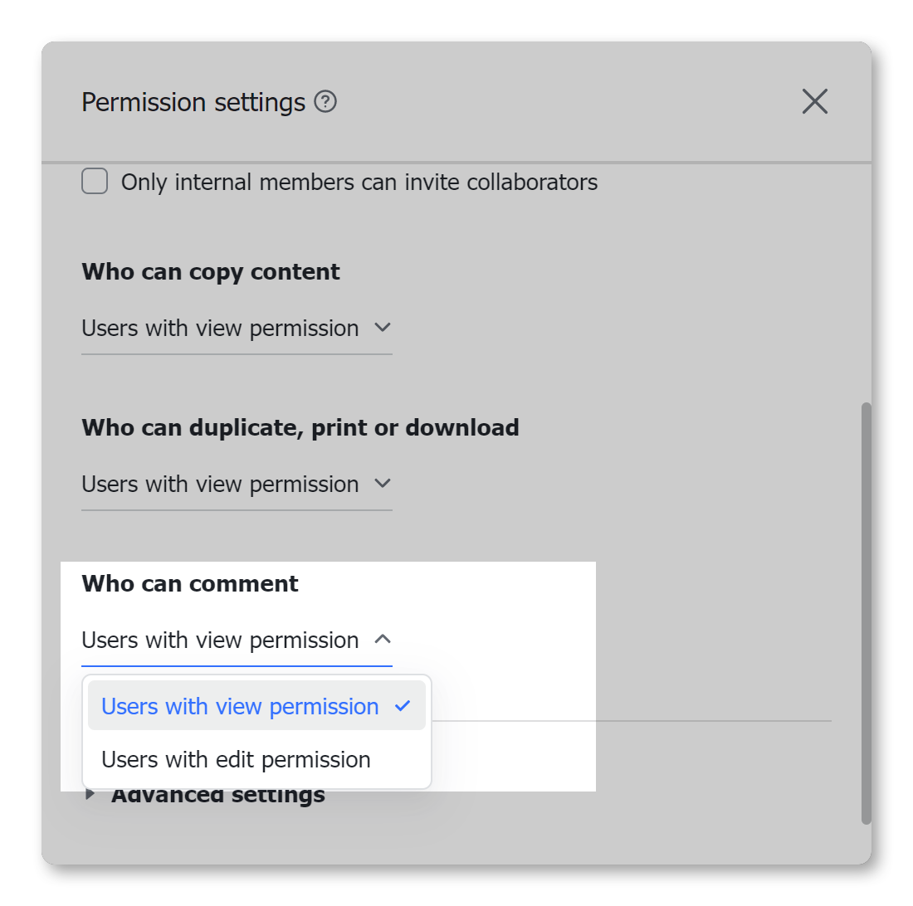Enable 'Only internal members can invite collaborators'
Screen dimensions: 913x906
coord(95,181)
